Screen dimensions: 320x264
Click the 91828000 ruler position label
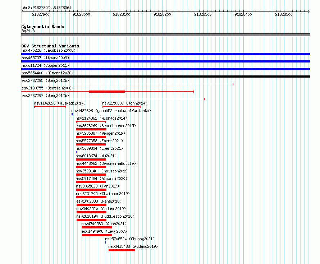(x=81, y=14)
